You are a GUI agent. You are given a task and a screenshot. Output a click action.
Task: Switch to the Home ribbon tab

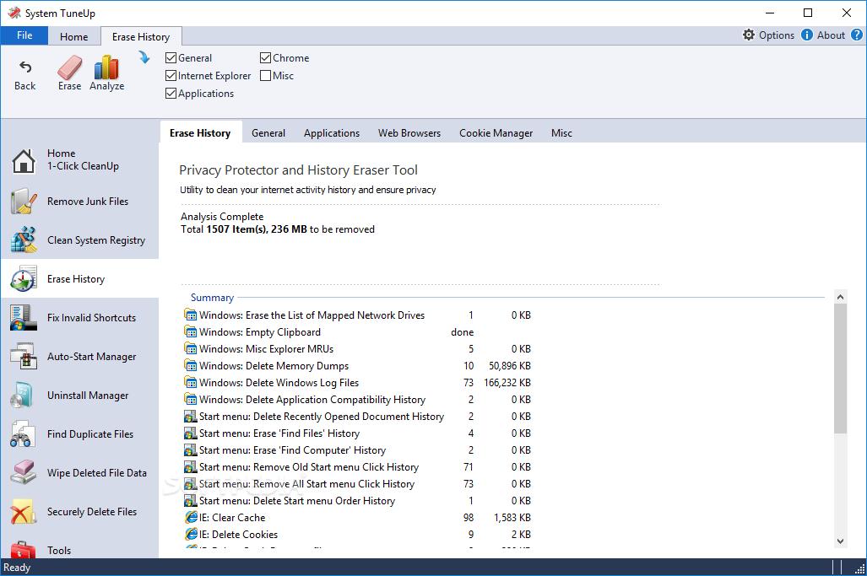(73, 36)
